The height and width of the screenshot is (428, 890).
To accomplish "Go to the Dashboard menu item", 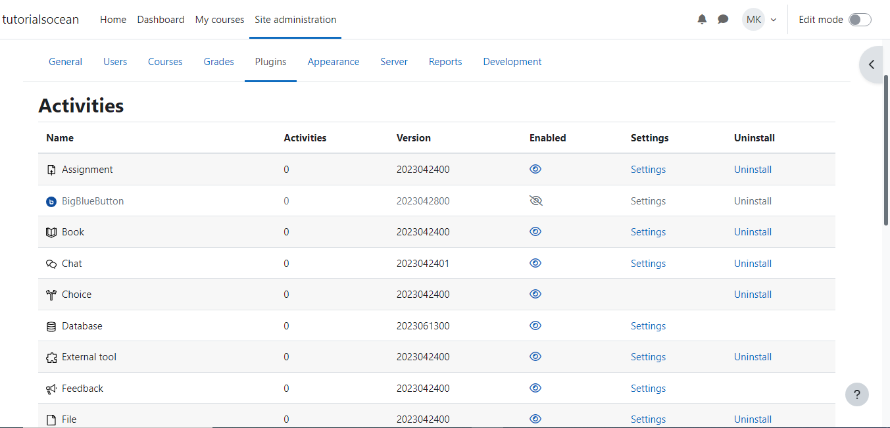I will (x=161, y=19).
